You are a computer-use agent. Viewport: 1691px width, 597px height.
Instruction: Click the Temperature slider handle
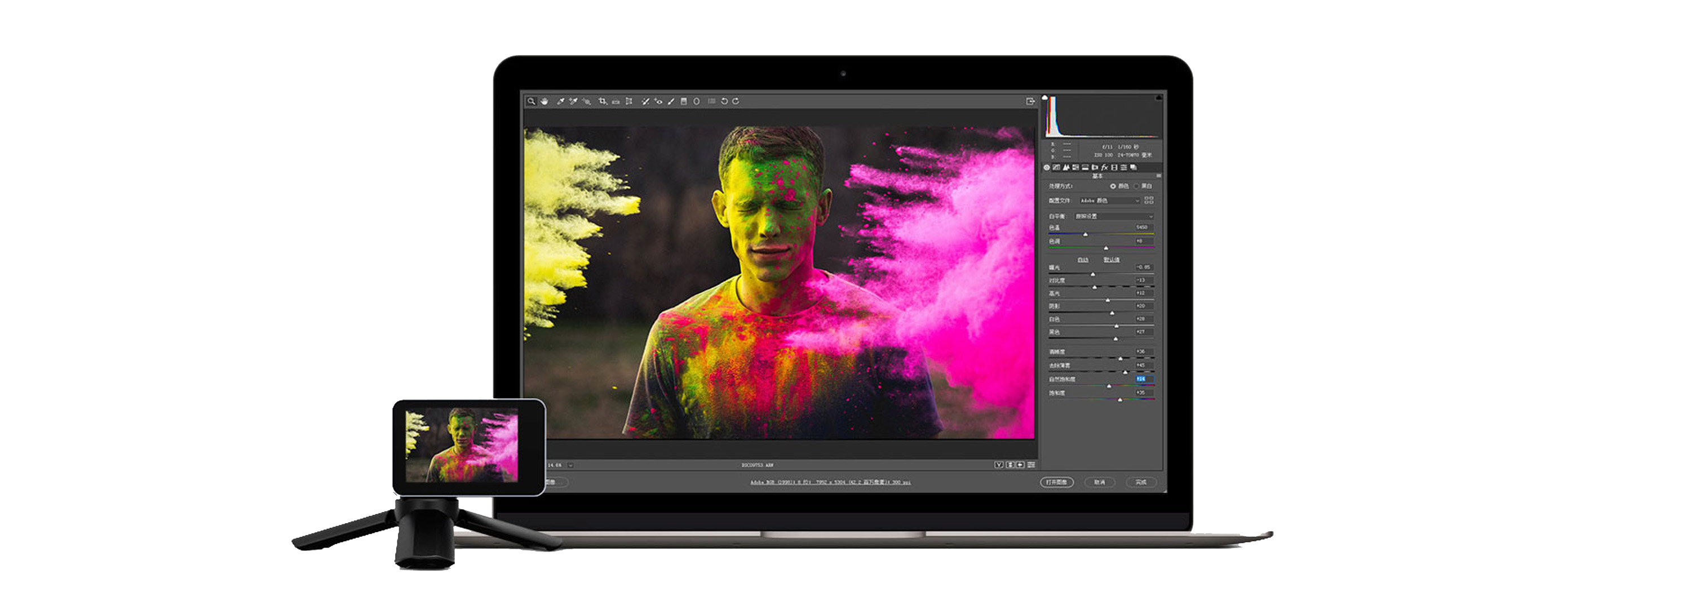point(1086,235)
